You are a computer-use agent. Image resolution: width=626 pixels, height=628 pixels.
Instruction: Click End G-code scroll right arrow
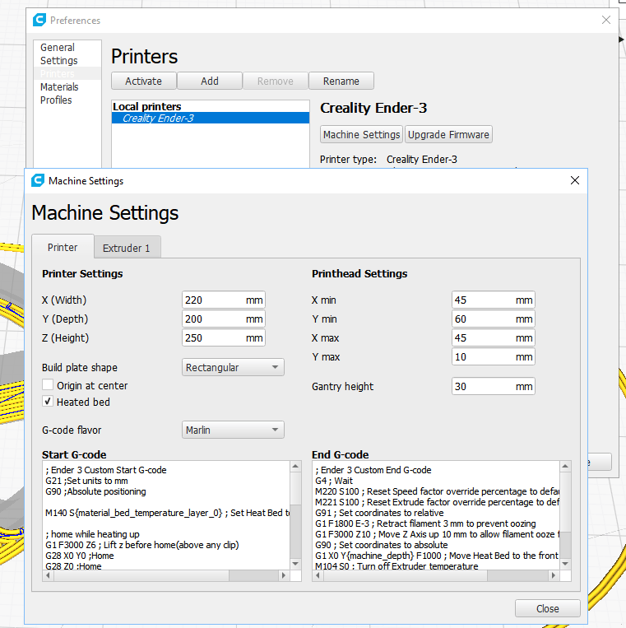coord(554,575)
